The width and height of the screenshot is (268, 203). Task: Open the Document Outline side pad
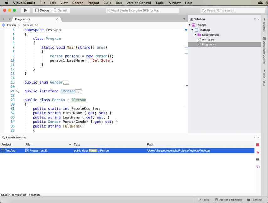click(264, 50)
